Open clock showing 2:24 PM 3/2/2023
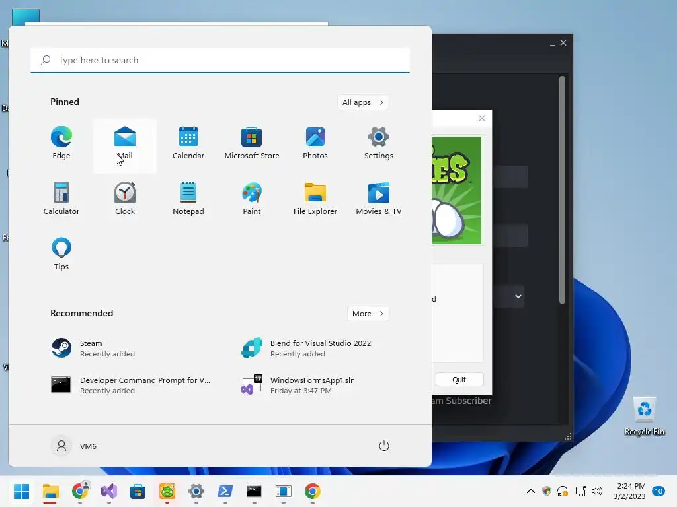 (630, 491)
